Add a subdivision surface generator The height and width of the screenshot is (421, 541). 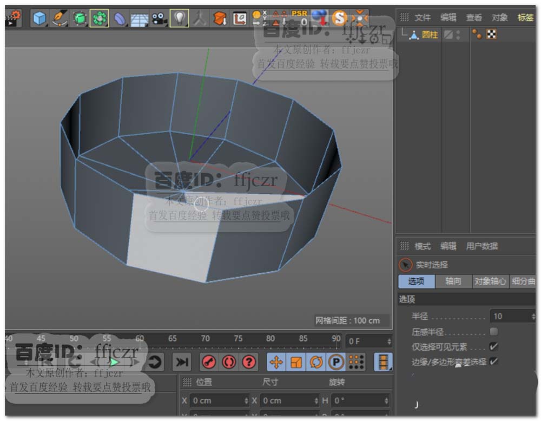pyautogui.click(x=80, y=18)
